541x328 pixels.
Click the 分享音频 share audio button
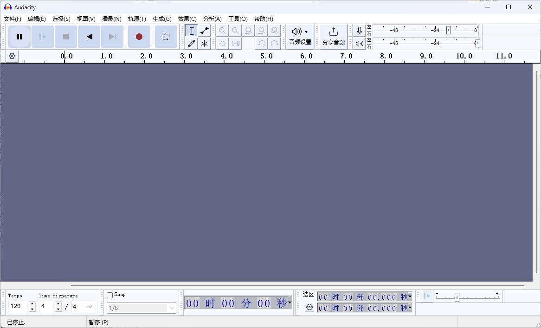(333, 37)
